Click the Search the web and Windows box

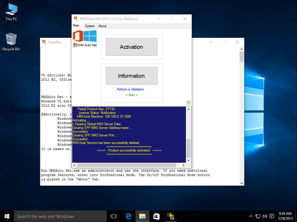[60, 216]
